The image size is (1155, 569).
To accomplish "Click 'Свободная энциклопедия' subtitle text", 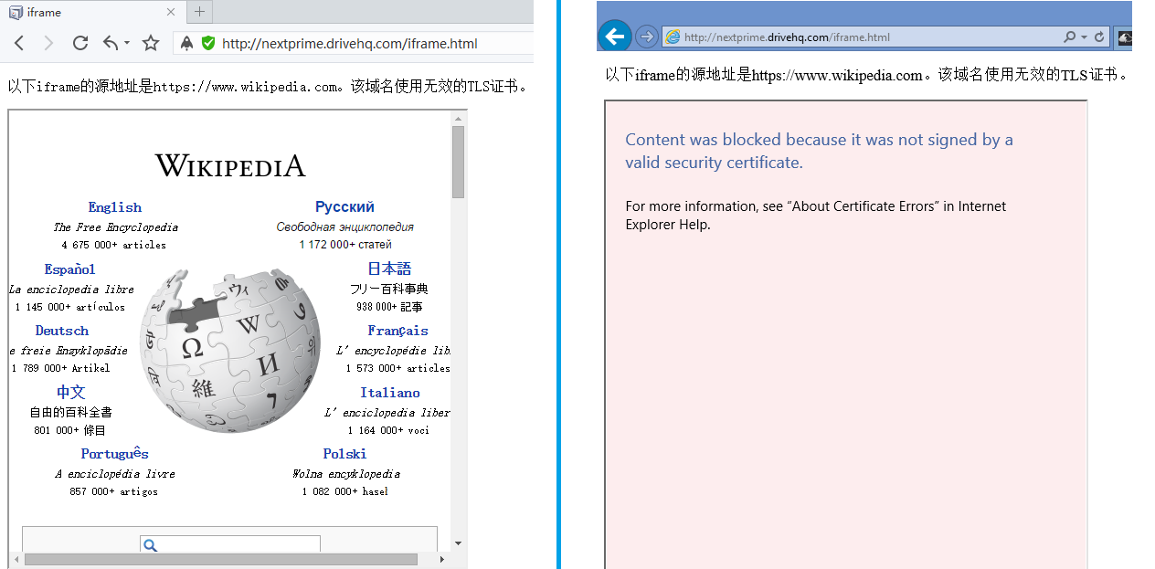I will (345, 227).
